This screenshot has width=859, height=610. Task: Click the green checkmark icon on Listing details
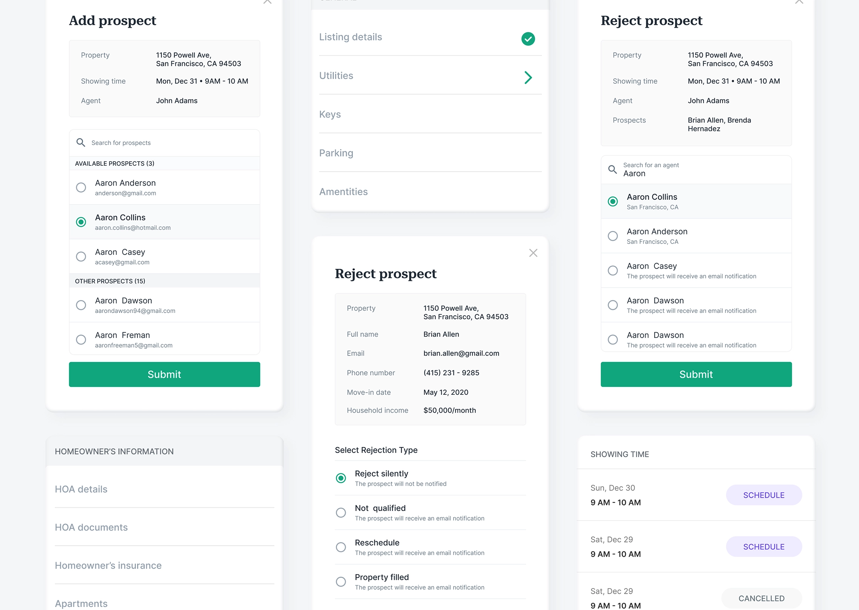tap(528, 38)
